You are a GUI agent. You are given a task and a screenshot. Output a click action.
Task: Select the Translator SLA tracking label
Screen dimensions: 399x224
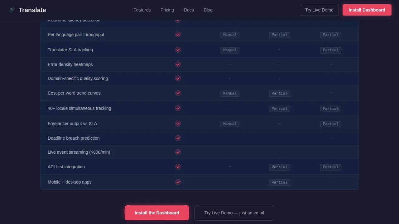click(70, 50)
